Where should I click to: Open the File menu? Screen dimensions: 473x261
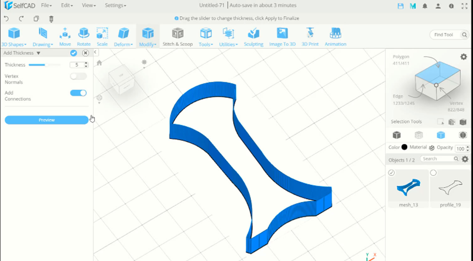[46, 5]
